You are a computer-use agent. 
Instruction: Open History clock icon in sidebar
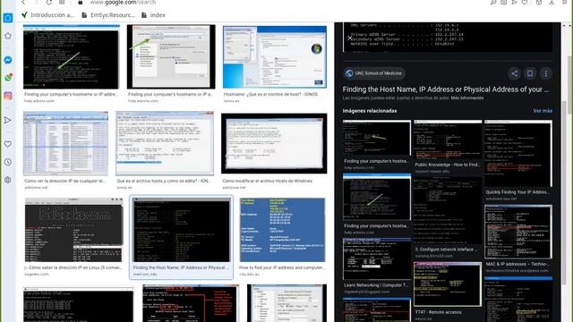click(8, 162)
